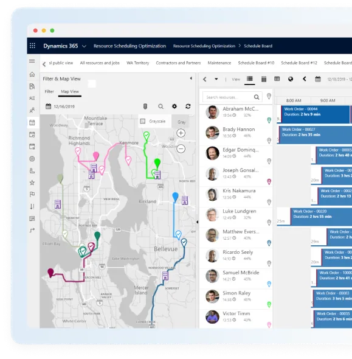352x359 pixels.
Task: Switch to WA Territory tab
Action: click(x=137, y=63)
